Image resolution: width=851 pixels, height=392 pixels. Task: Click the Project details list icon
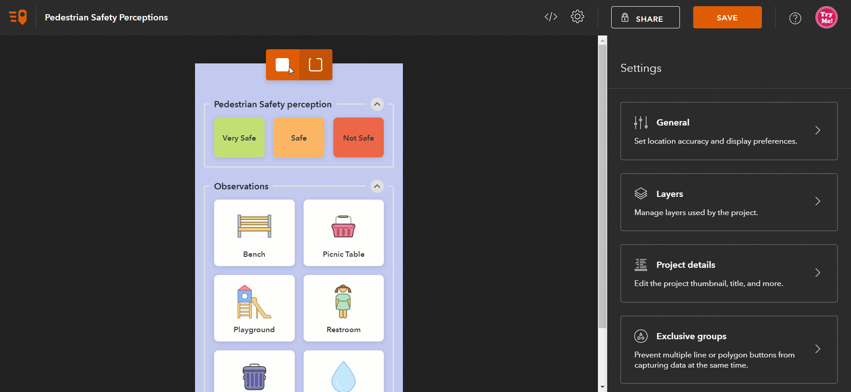point(641,265)
